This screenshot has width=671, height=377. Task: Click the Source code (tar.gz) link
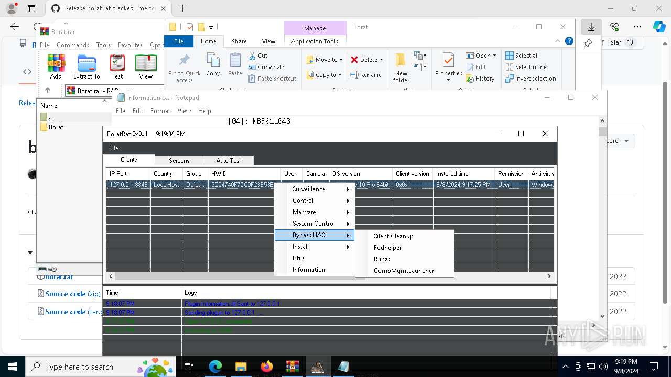[73, 312]
